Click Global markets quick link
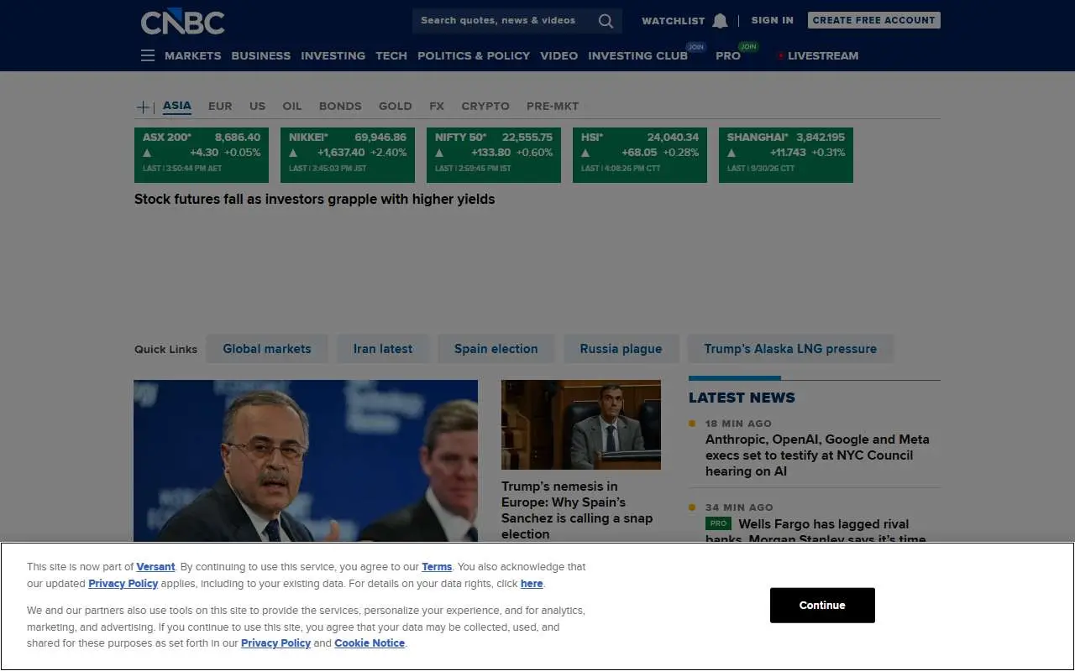This screenshot has height=671, width=1075. (267, 349)
